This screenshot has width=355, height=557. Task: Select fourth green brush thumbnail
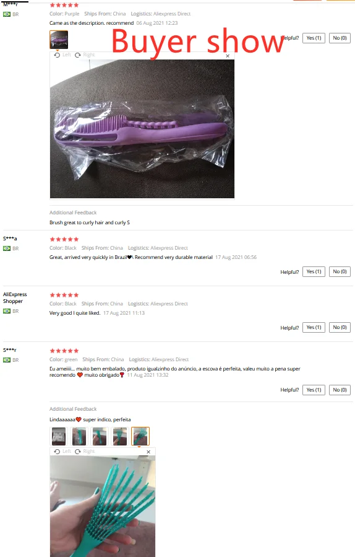[120, 436]
